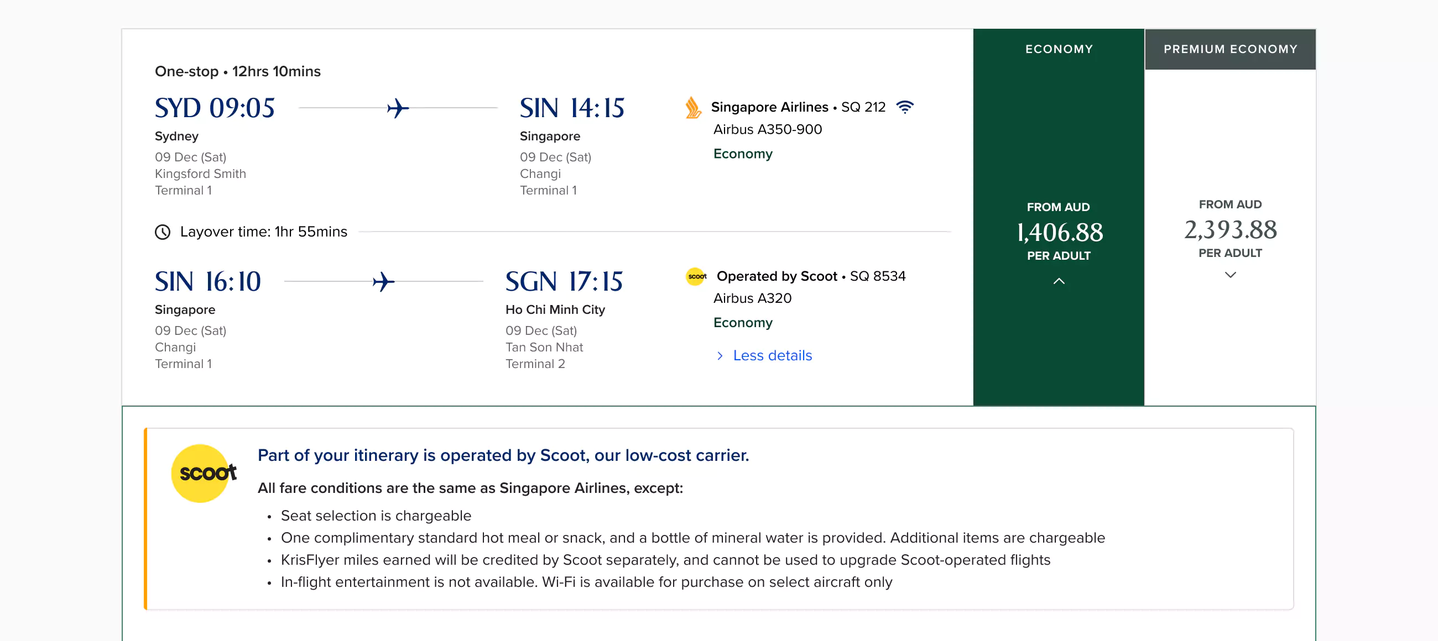Click the clock icon by Layover time
This screenshot has width=1438, height=641.
[x=163, y=232]
